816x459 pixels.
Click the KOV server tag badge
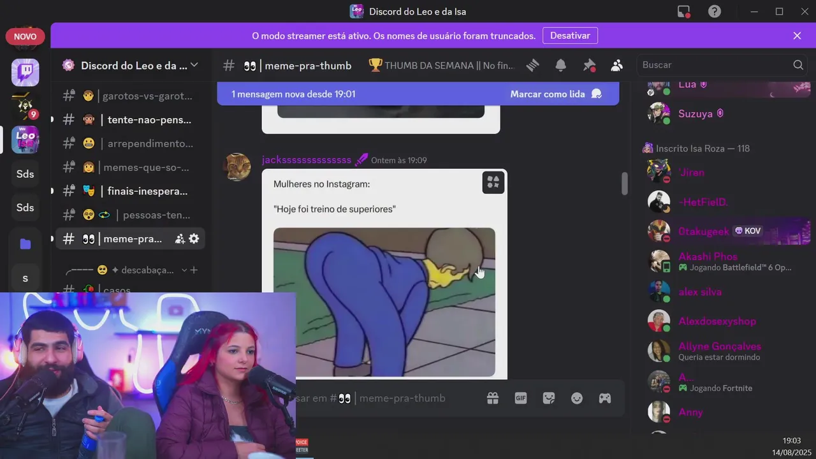[x=748, y=231]
